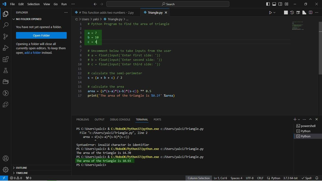
Task: Expand the Timeline section
Action: click(22, 173)
